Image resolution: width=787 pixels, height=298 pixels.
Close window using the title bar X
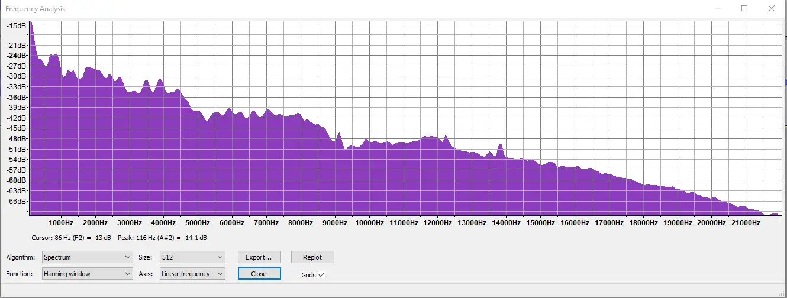tap(771, 8)
